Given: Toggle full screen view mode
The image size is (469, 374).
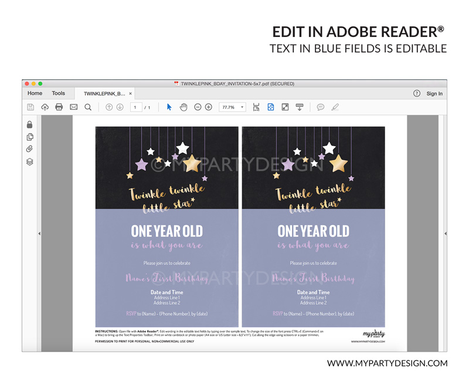Looking at the screenshot, I should click(286, 107).
